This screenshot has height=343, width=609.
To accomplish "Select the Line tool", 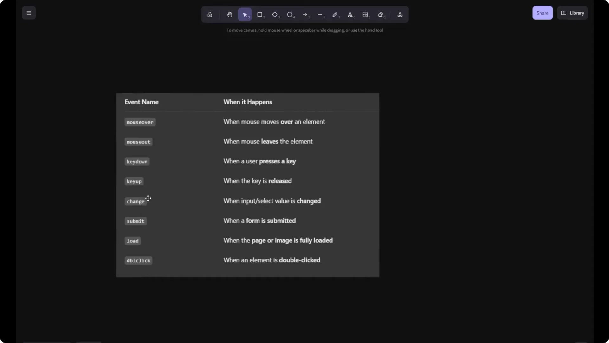I will [320, 14].
